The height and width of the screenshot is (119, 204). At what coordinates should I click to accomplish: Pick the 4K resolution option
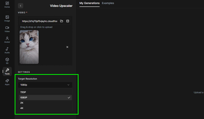45,108
